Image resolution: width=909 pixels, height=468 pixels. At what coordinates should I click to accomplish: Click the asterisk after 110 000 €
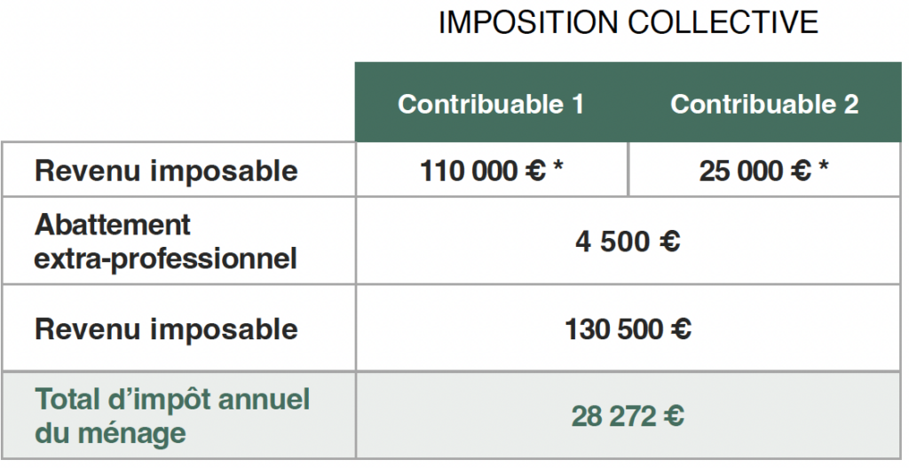tap(559, 169)
